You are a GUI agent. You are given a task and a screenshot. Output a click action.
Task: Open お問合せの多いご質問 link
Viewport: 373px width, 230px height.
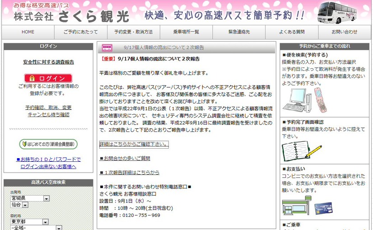click(125, 158)
